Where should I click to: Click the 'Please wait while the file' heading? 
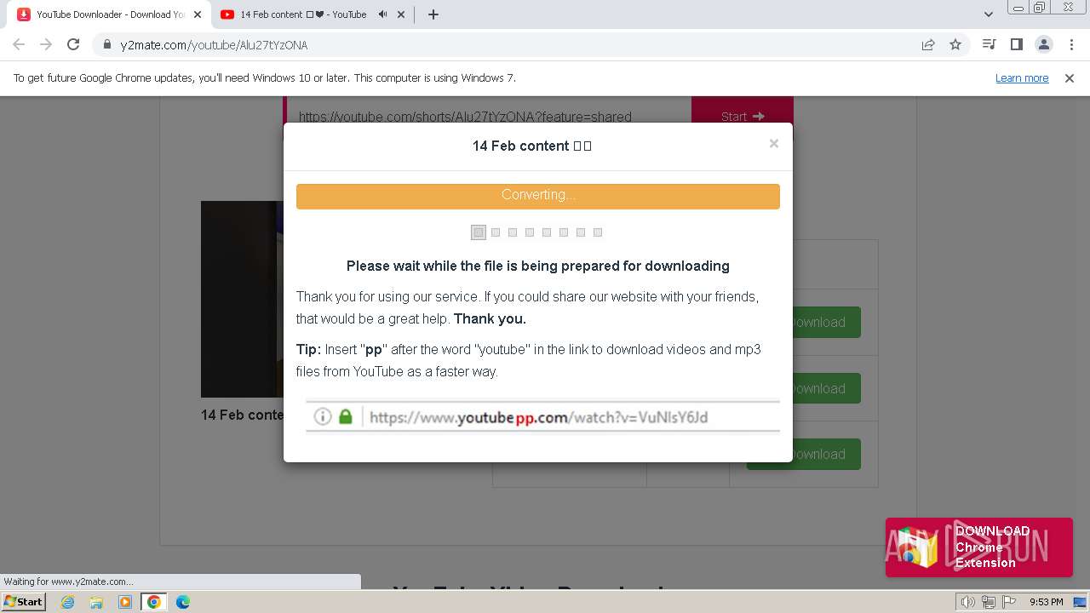538,266
